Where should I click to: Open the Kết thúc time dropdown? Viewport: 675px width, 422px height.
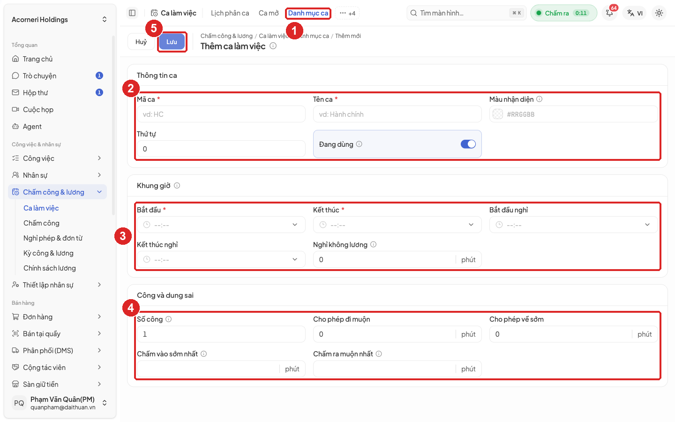tap(397, 225)
